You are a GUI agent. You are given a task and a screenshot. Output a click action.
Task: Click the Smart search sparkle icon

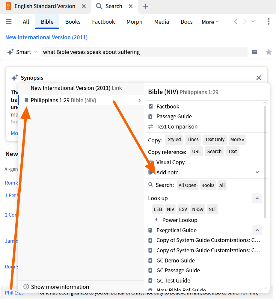[x=10, y=52]
